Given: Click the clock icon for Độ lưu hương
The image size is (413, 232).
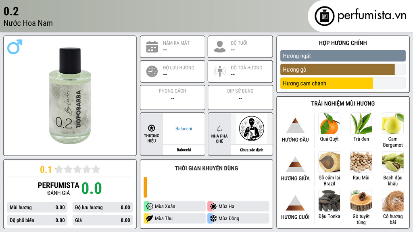Looking at the screenshot, I should [x=152, y=71].
